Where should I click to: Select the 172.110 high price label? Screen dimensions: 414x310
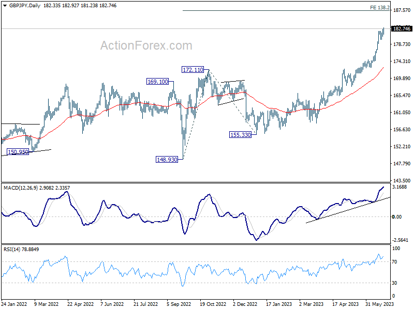click(192, 70)
